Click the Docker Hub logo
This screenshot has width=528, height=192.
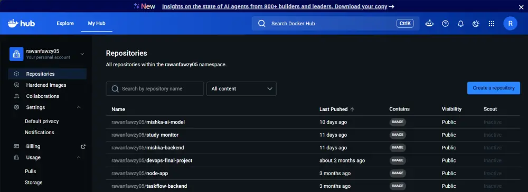pyautogui.click(x=21, y=24)
